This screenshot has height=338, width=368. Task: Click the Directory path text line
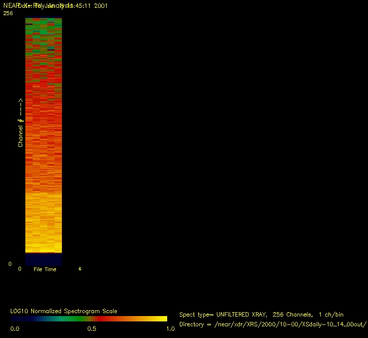(272, 324)
